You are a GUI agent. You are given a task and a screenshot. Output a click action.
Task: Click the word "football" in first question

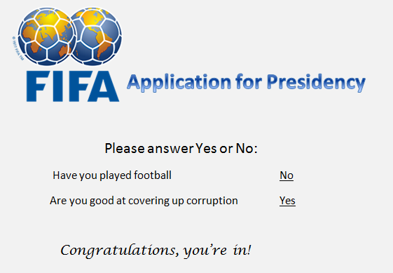coord(153,175)
